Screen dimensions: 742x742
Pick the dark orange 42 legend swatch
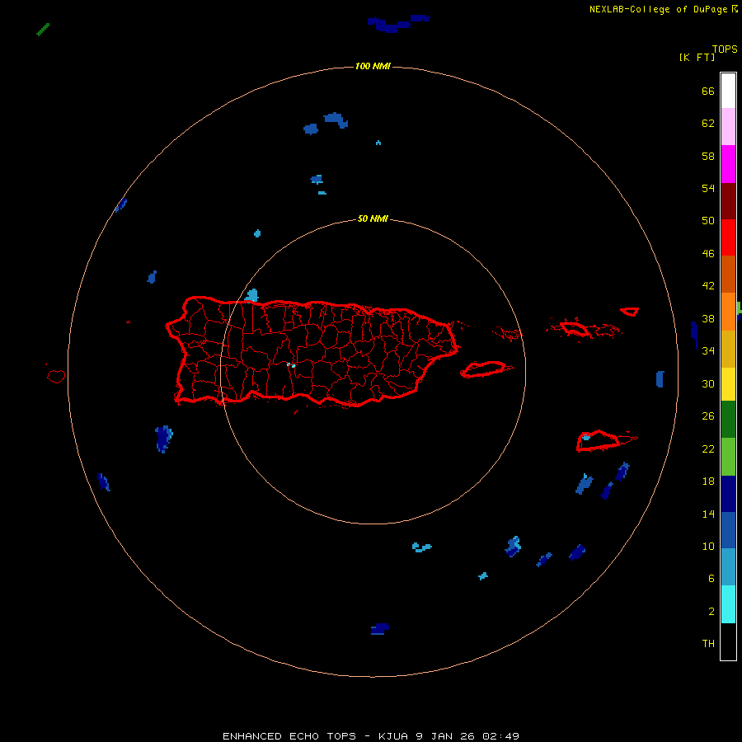pyautogui.click(x=728, y=275)
